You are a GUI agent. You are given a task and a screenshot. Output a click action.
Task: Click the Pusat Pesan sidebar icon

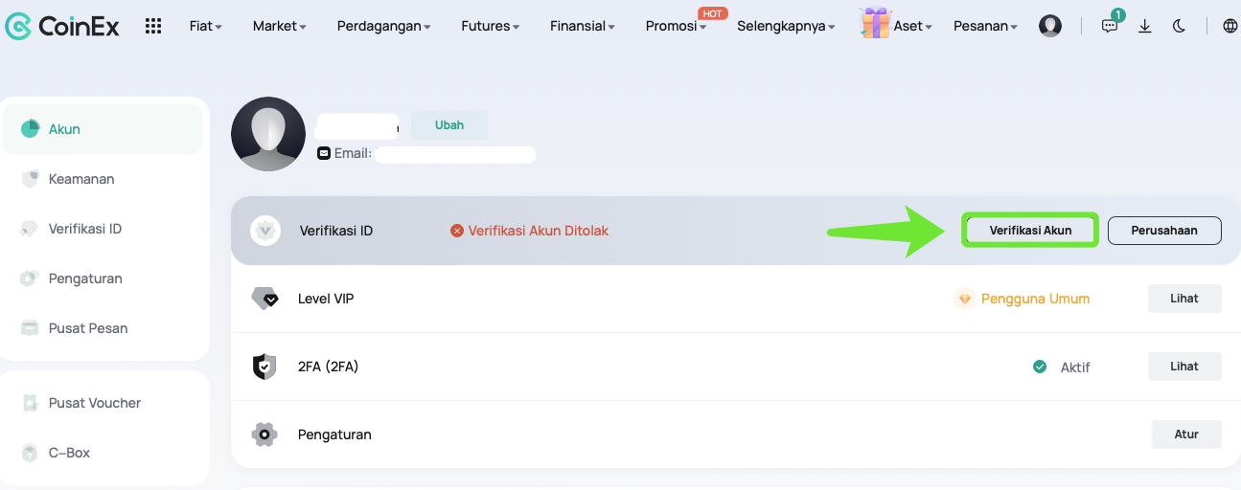[x=30, y=328]
